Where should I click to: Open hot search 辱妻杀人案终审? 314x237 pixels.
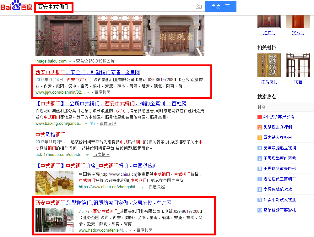coord(278,137)
